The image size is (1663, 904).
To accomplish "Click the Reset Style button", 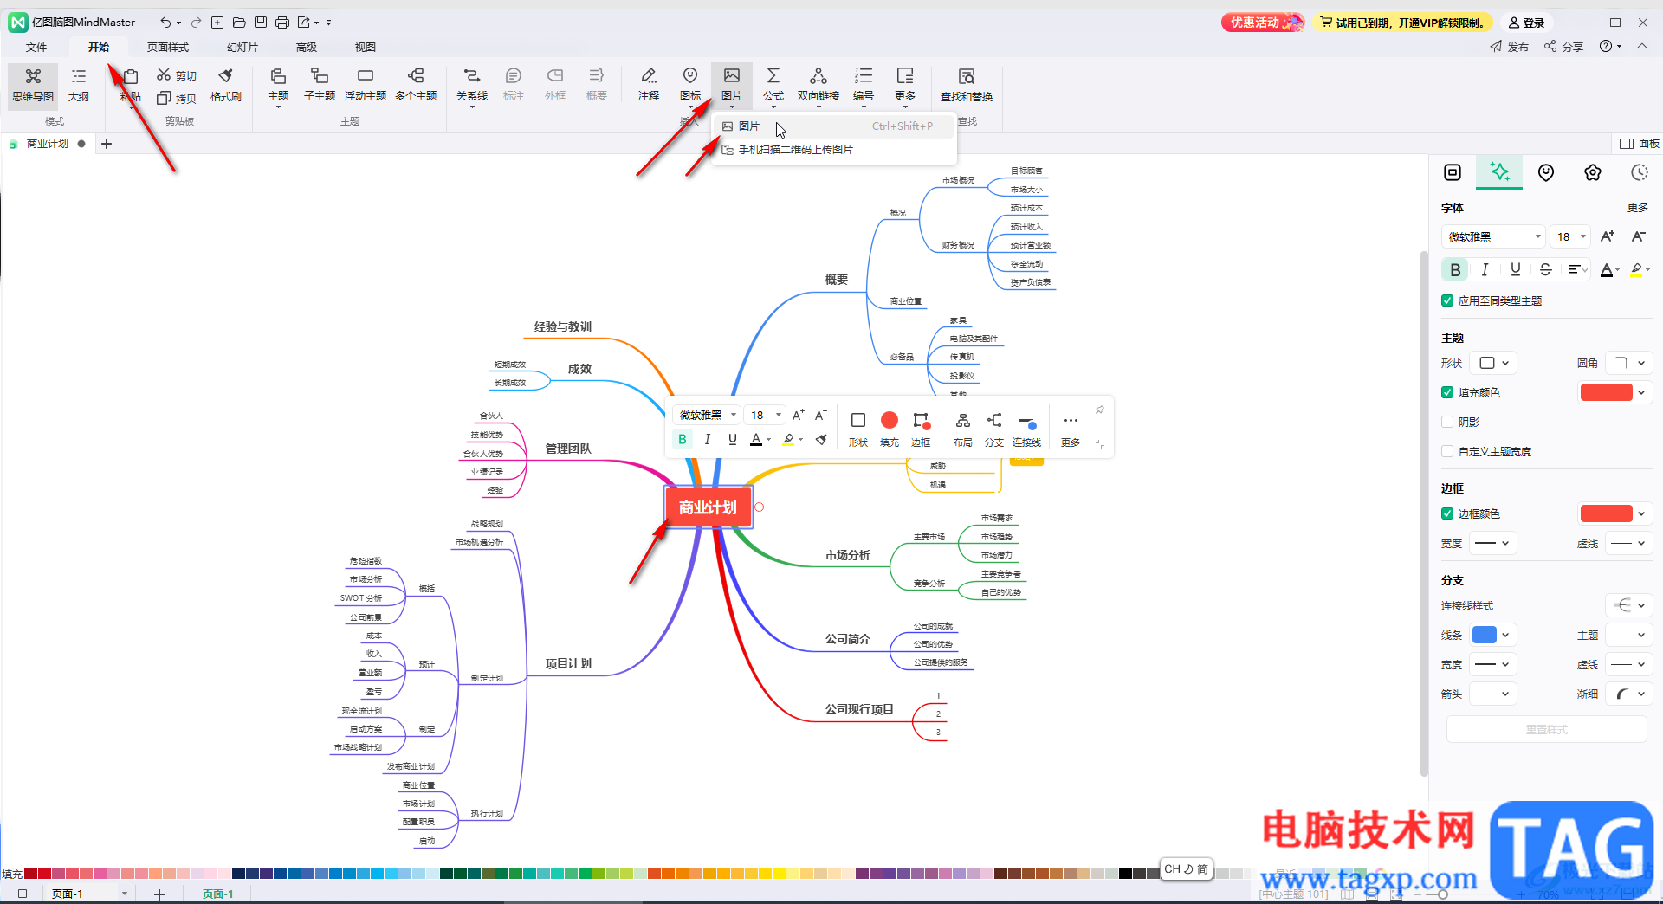I will (1547, 730).
